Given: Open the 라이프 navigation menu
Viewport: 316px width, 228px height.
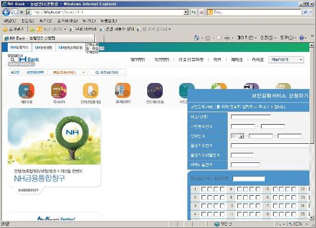Looking at the screenshot, I should click(258, 60).
